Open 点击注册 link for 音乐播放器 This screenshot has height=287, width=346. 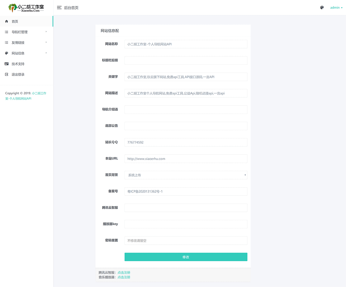click(124, 277)
